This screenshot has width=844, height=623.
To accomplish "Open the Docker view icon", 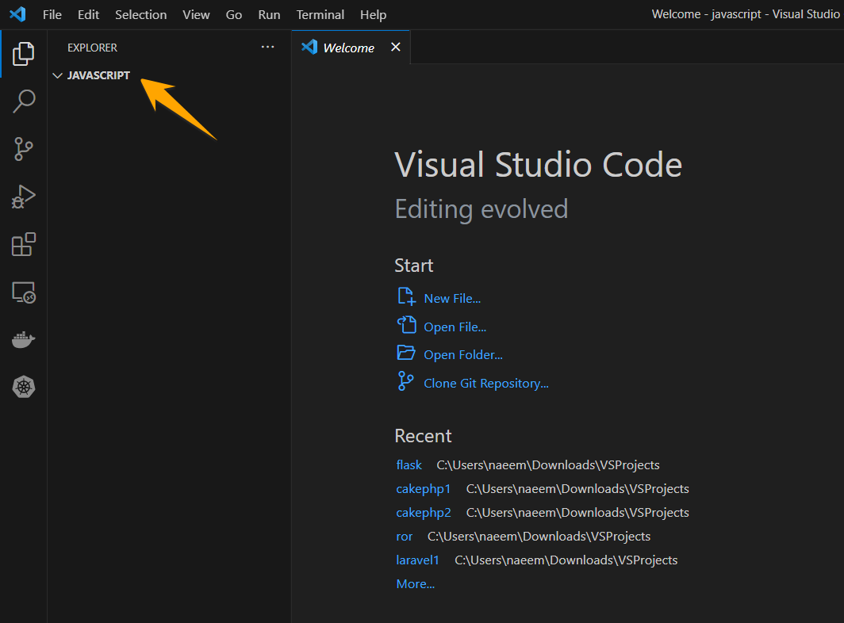I will tap(24, 340).
